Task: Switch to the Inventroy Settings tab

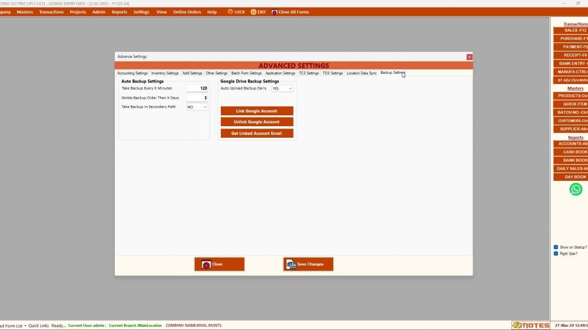Action: tap(164, 73)
